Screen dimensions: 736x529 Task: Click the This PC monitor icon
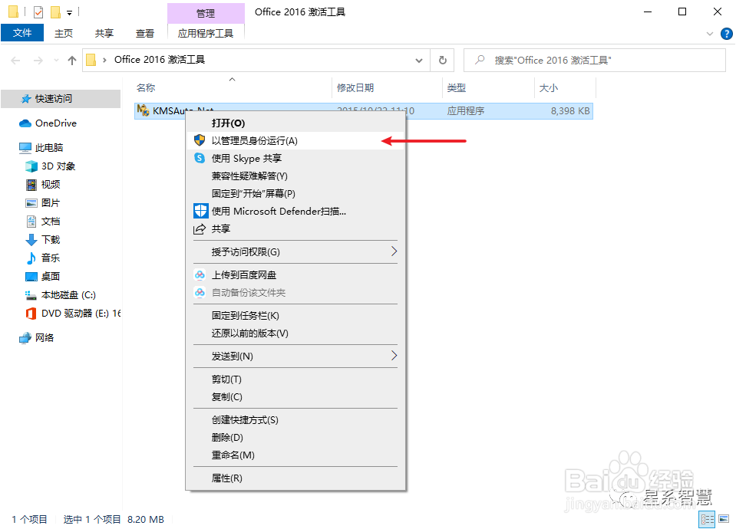click(25, 148)
